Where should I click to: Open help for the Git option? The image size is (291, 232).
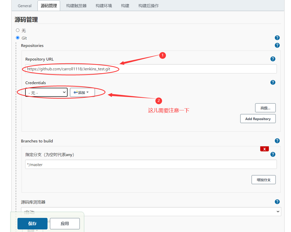(x=277, y=38)
